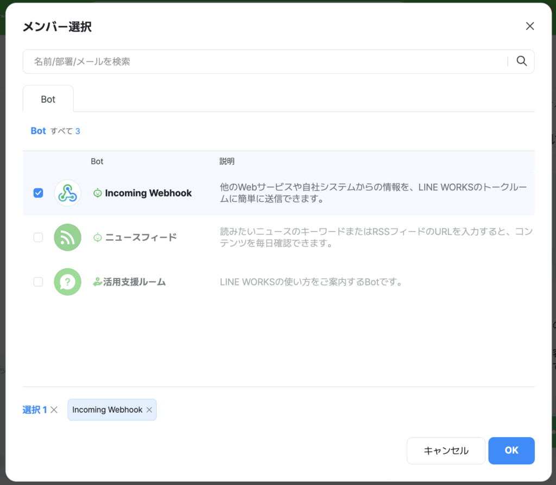Clear all selections with X beside 選択 1
Viewport: 556px width, 485px height.
click(54, 410)
